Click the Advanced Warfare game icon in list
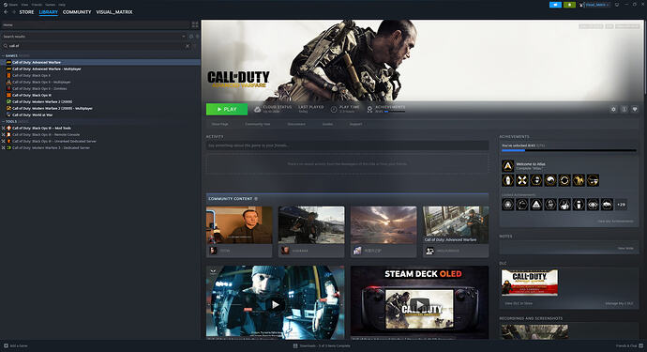647x352 pixels. coord(8,62)
